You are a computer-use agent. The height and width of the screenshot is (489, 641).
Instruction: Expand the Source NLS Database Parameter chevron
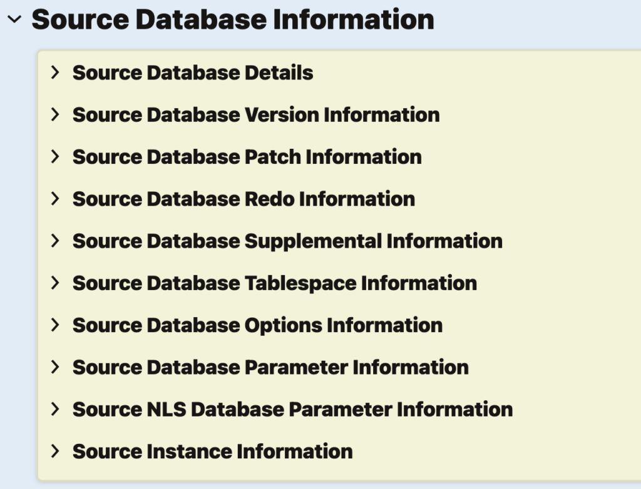click(x=55, y=409)
